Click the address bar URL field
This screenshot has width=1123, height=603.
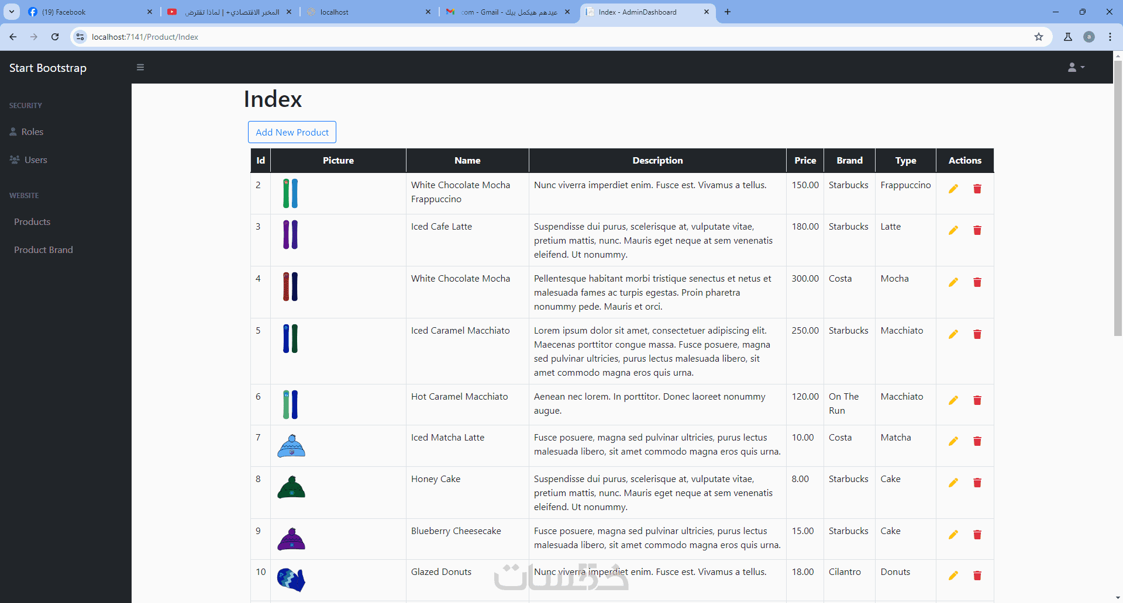tap(556, 37)
